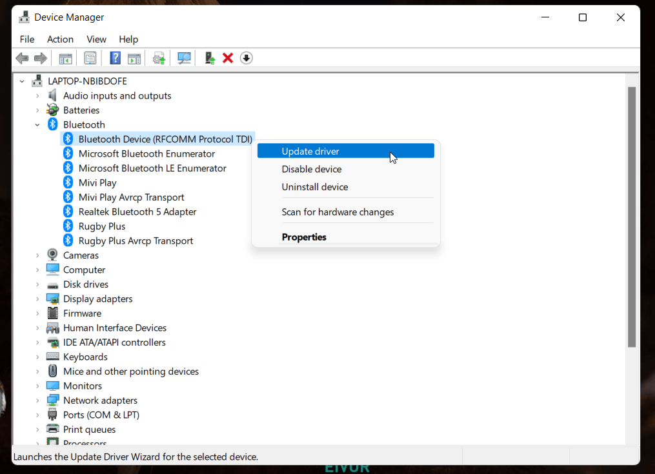Toggle the Show/Hide Action Pane toolbar icon
Screen dimensions: 655x474
[x=134, y=59]
